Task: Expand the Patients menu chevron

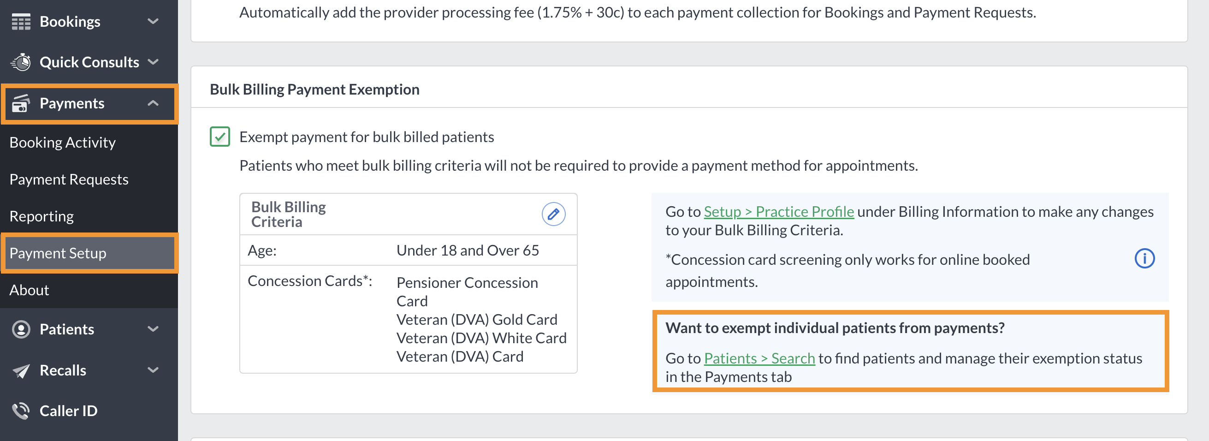Action: tap(153, 329)
